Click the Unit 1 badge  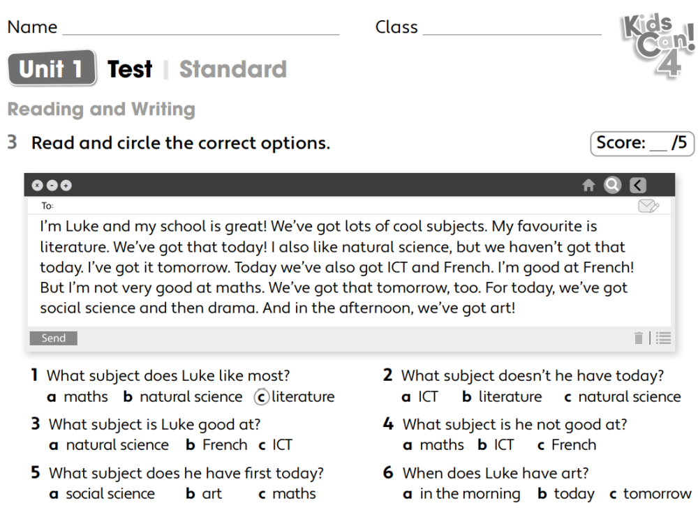pyautogui.click(x=52, y=68)
